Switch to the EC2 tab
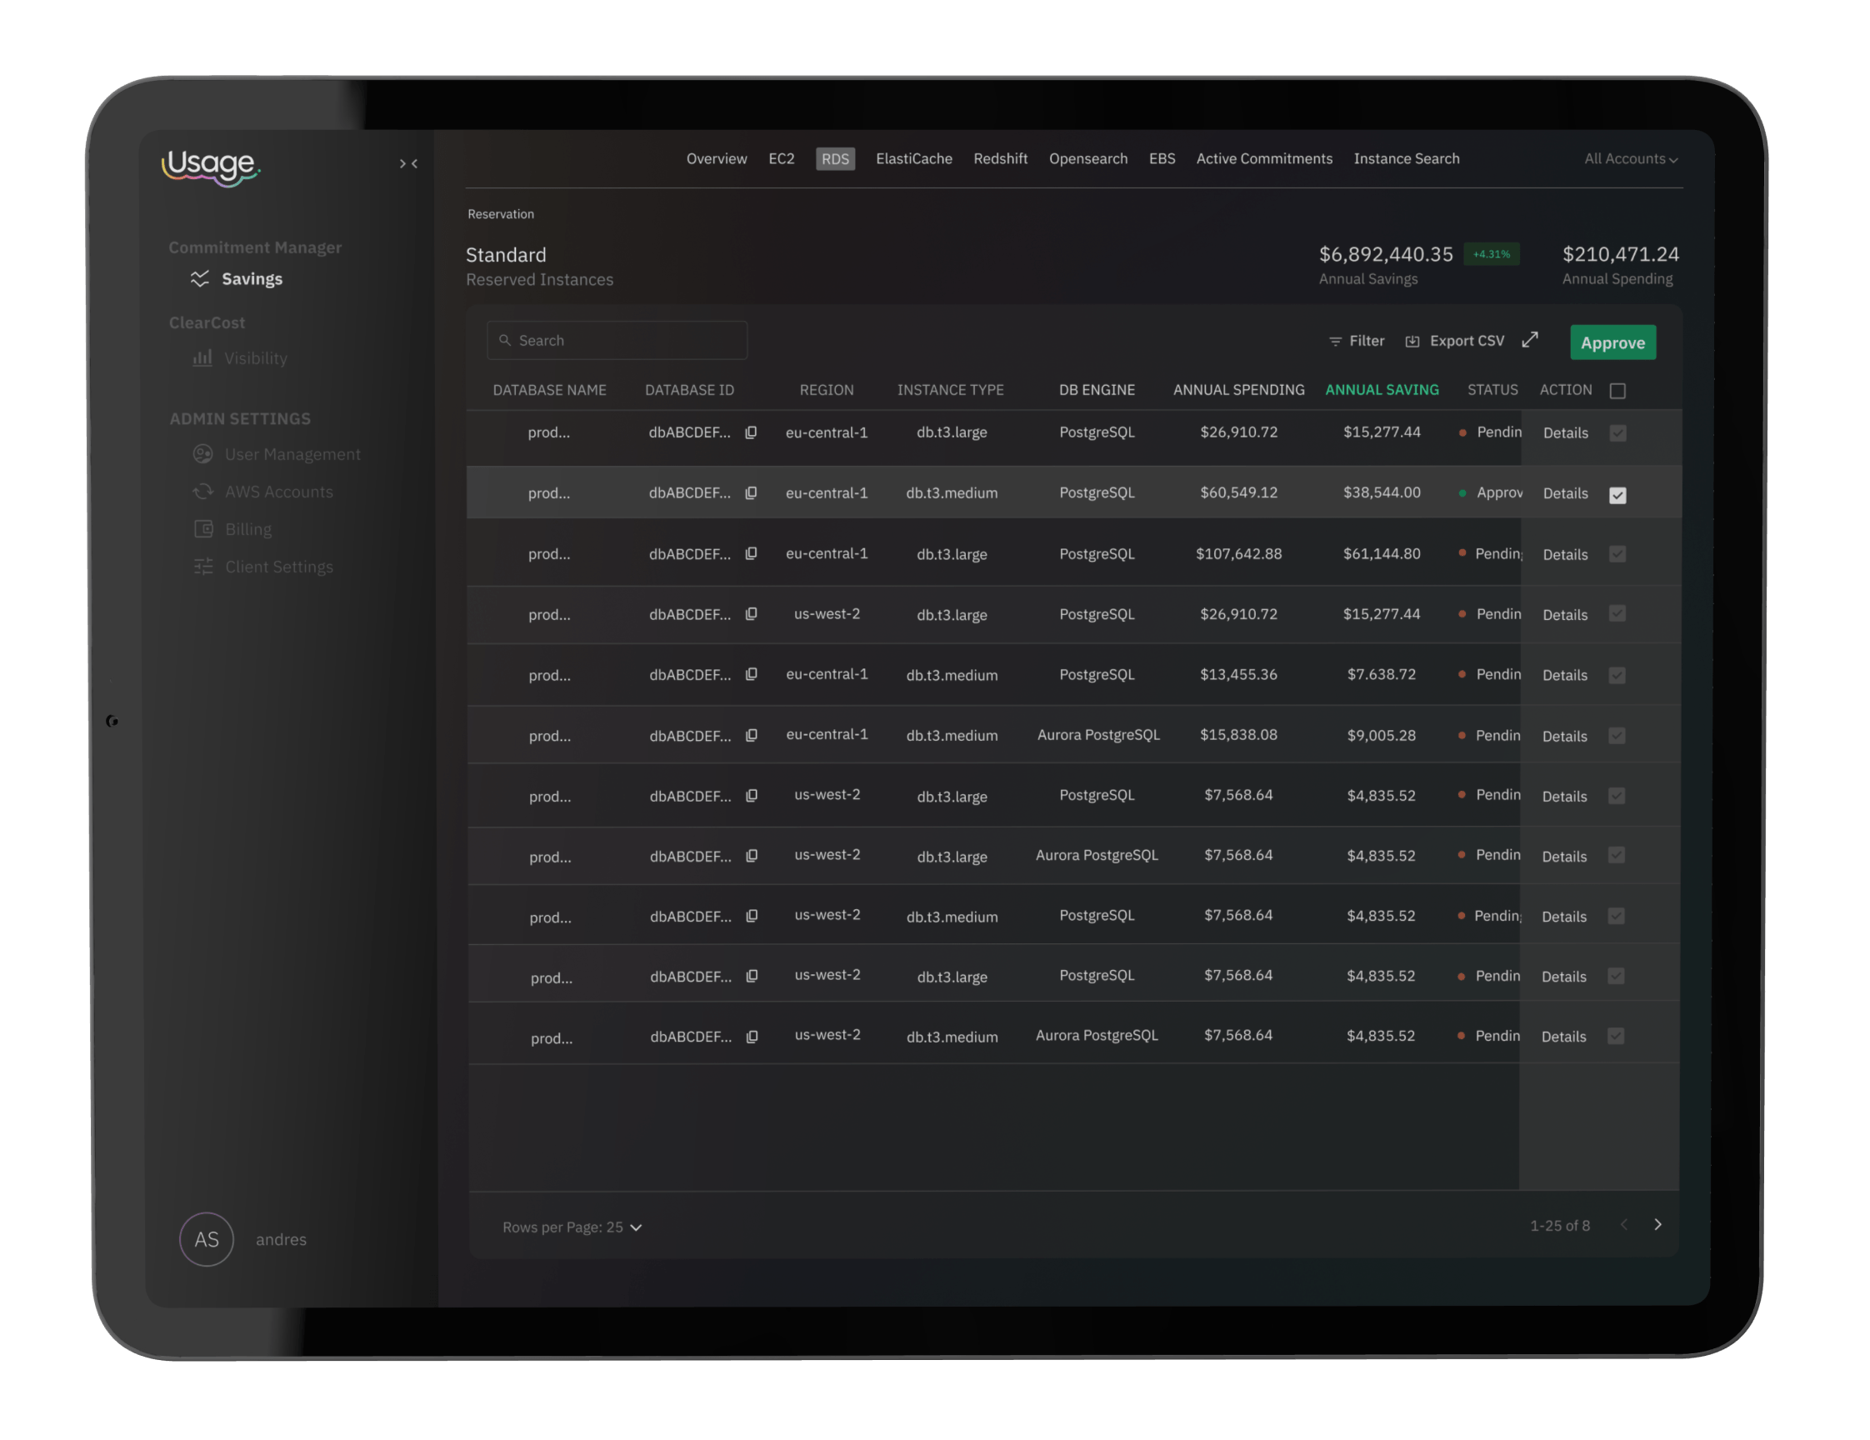Viewport: 1870px width, 1440px height. [781, 158]
